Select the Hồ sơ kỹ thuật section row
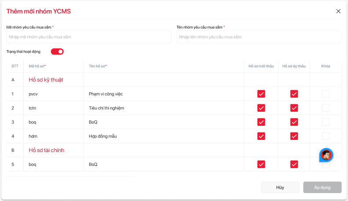 tap(46, 80)
